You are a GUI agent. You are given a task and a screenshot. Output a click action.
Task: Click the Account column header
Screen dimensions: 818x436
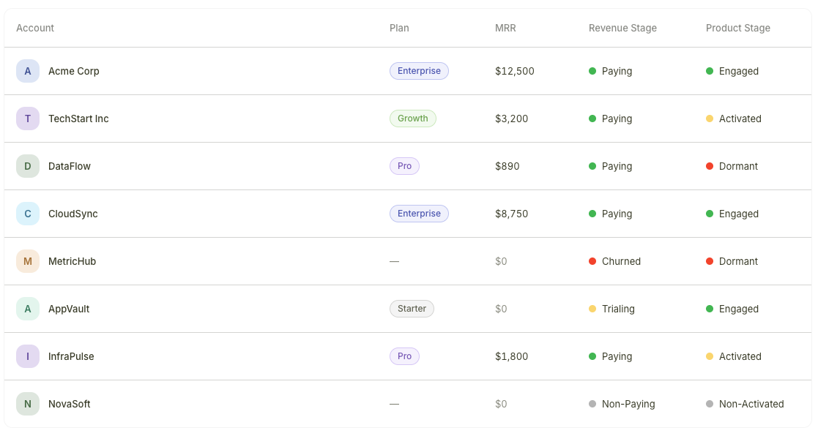click(34, 28)
